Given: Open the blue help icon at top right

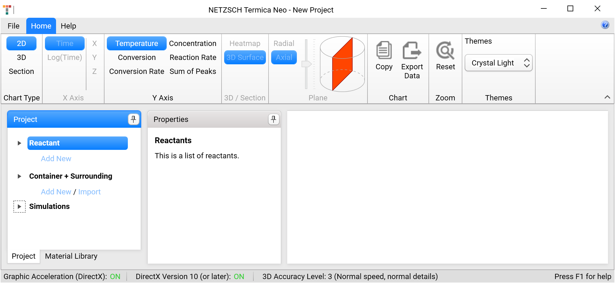Looking at the screenshot, I should click(x=605, y=25).
